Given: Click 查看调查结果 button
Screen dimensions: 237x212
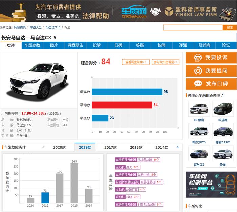Looking at the screenshot, I should coord(135,62).
